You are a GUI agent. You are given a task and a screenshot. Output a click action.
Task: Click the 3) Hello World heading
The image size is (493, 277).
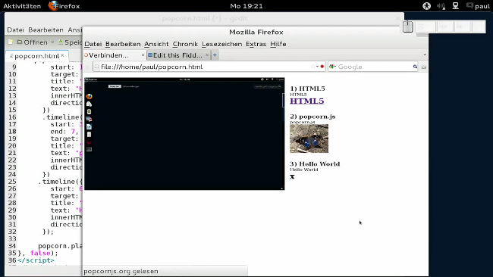pos(315,163)
